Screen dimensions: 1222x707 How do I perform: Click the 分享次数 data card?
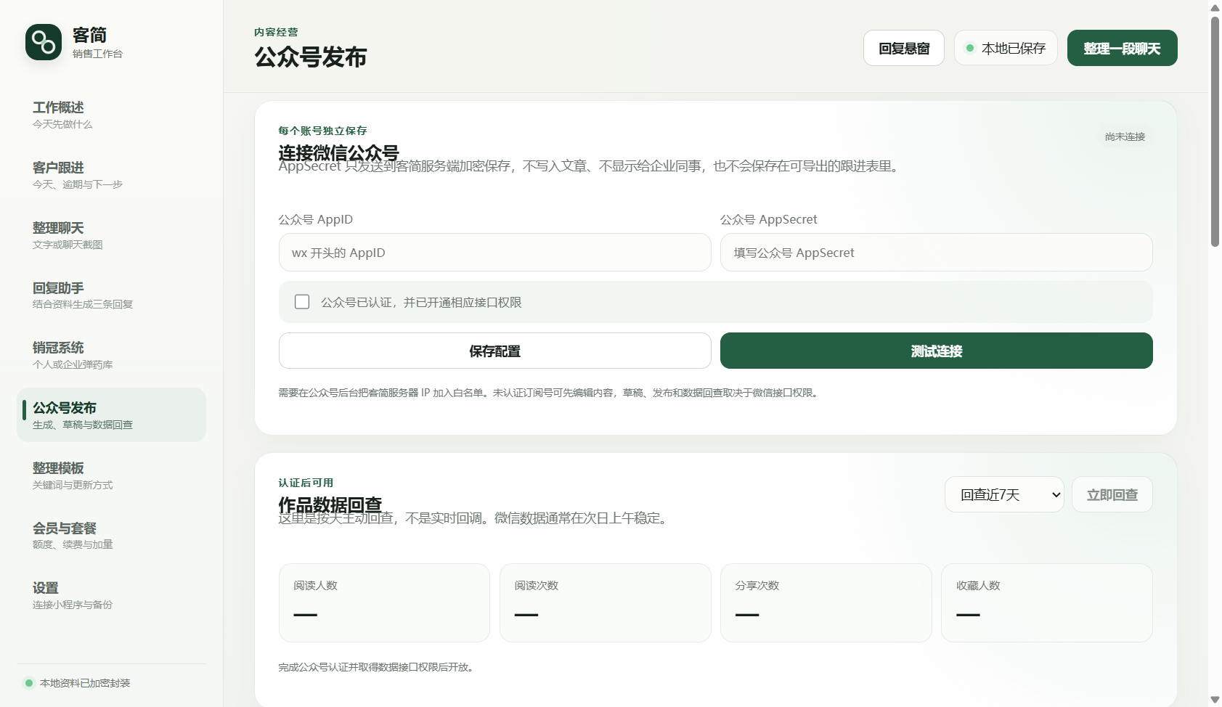(826, 602)
